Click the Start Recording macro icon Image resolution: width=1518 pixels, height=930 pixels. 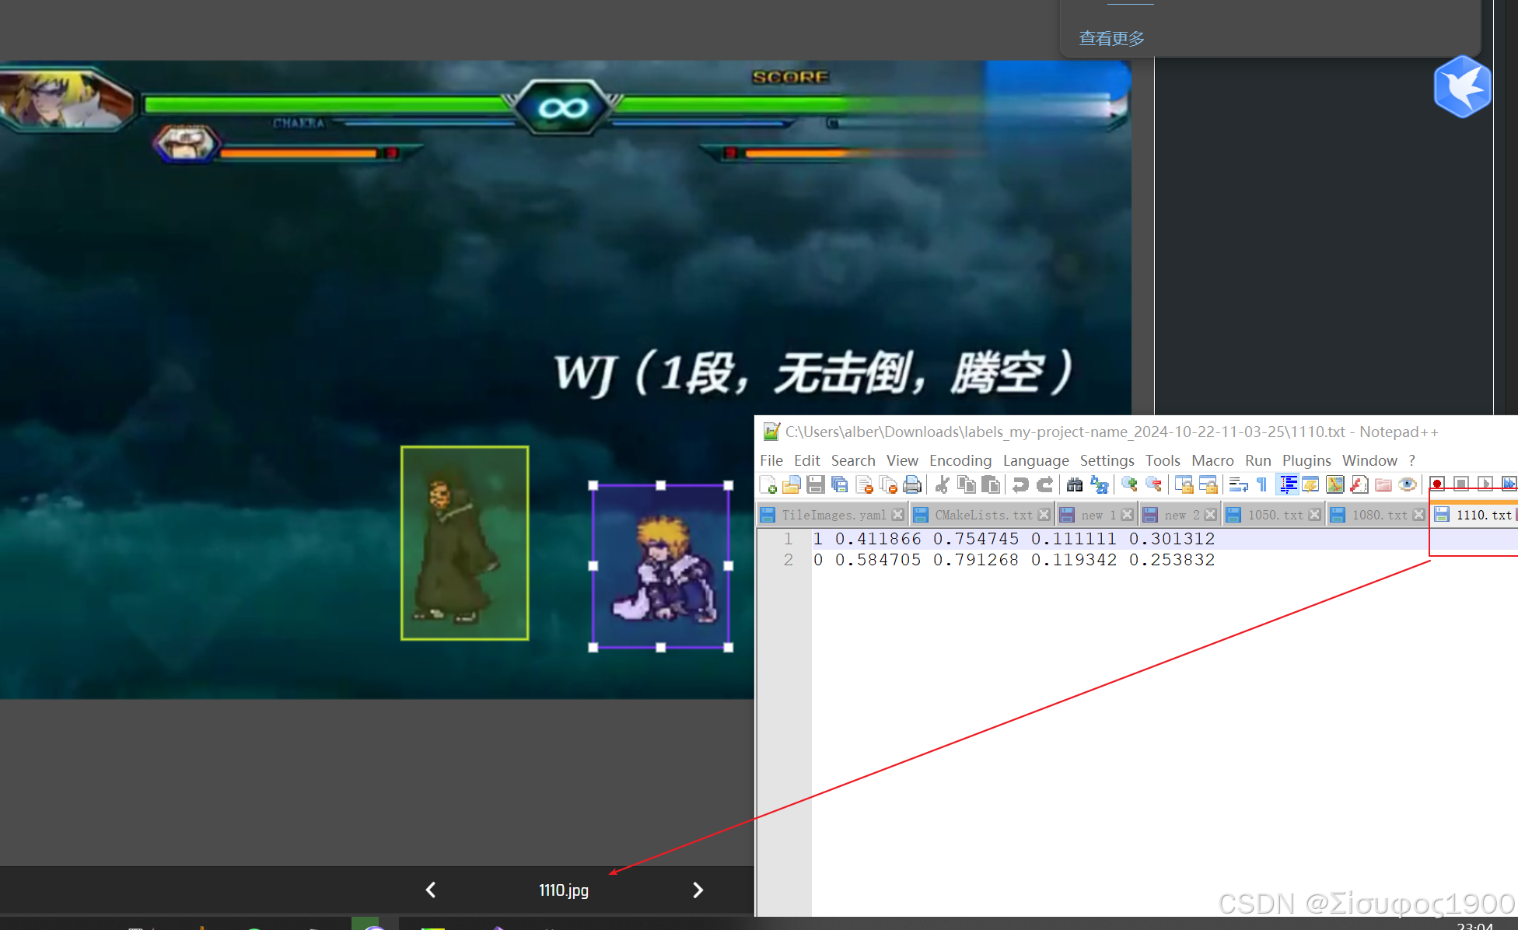point(1437,485)
